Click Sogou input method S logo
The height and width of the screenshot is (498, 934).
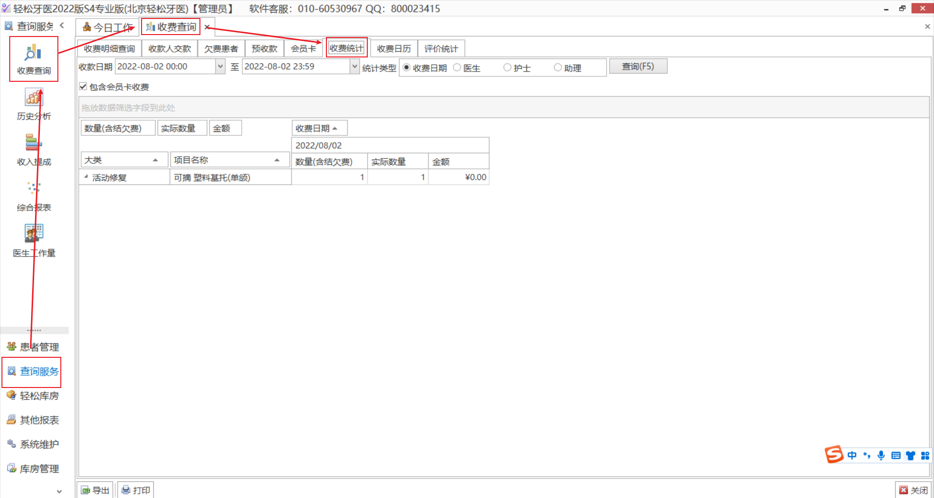coord(834,455)
